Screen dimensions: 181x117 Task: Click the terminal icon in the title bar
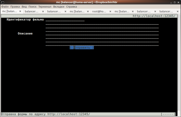point(3,2)
